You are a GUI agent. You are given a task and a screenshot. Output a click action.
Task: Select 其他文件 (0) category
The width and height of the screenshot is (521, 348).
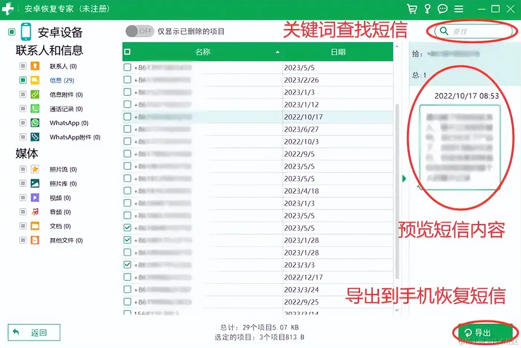[x=66, y=240]
